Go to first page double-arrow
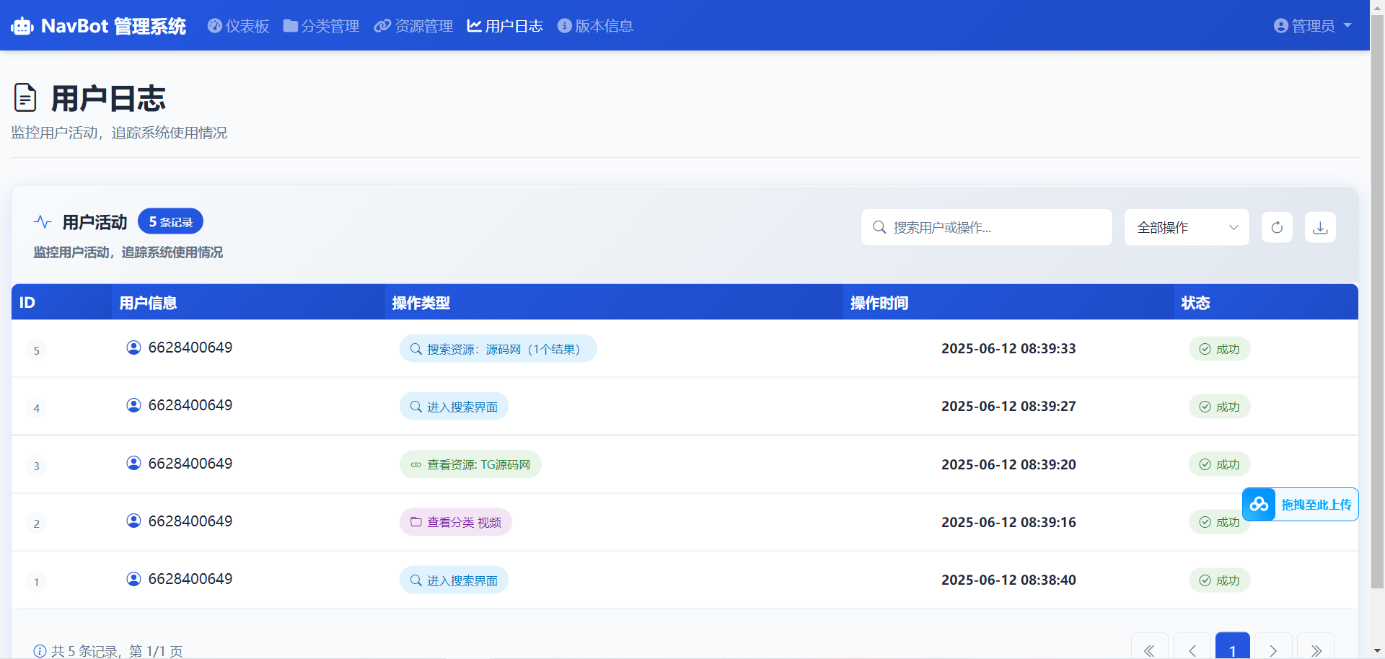The height and width of the screenshot is (659, 1385). click(x=1149, y=650)
